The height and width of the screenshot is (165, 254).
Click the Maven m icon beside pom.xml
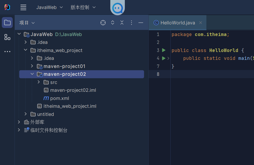point(46,98)
